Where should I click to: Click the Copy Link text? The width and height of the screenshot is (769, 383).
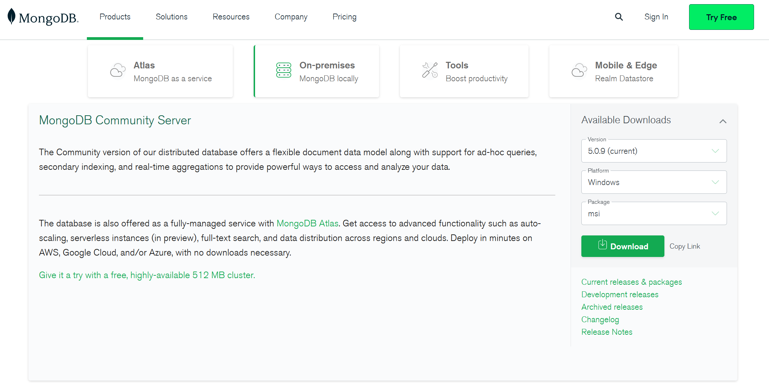pyautogui.click(x=685, y=246)
